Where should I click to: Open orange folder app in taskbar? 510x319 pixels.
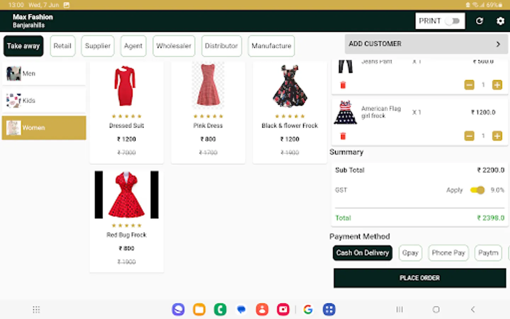pos(199,309)
